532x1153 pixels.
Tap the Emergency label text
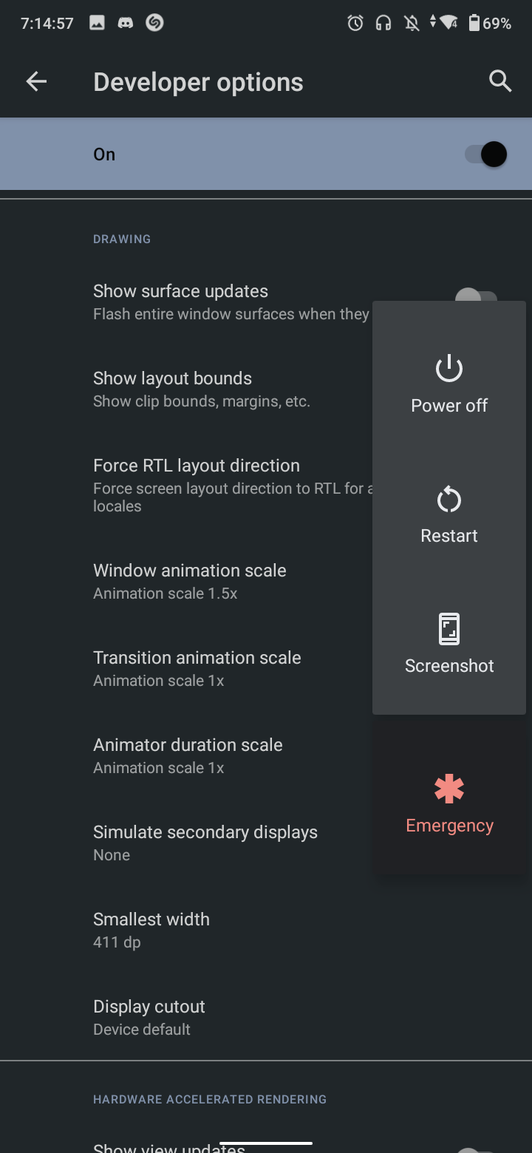(449, 826)
